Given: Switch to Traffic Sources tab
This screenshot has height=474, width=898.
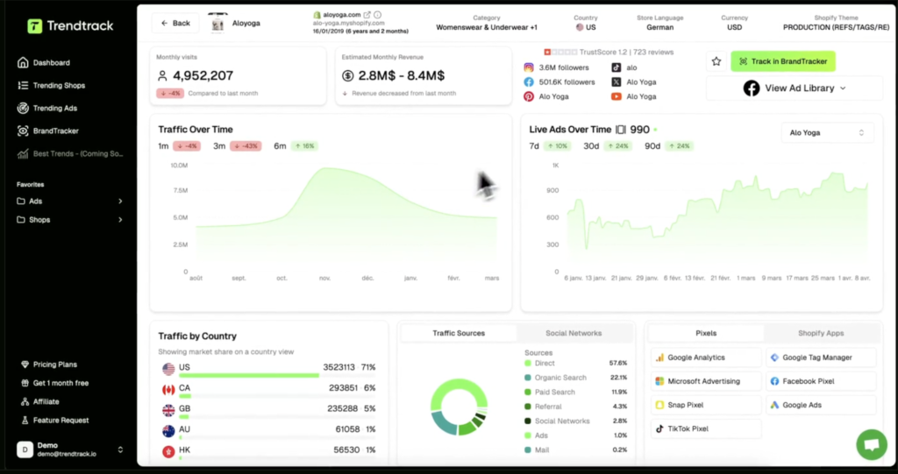Looking at the screenshot, I should 459,333.
